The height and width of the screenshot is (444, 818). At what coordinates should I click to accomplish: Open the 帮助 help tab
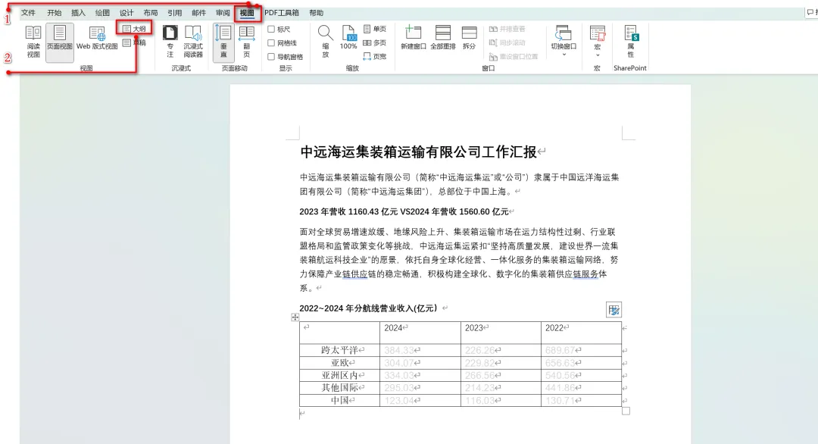pos(316,13)
